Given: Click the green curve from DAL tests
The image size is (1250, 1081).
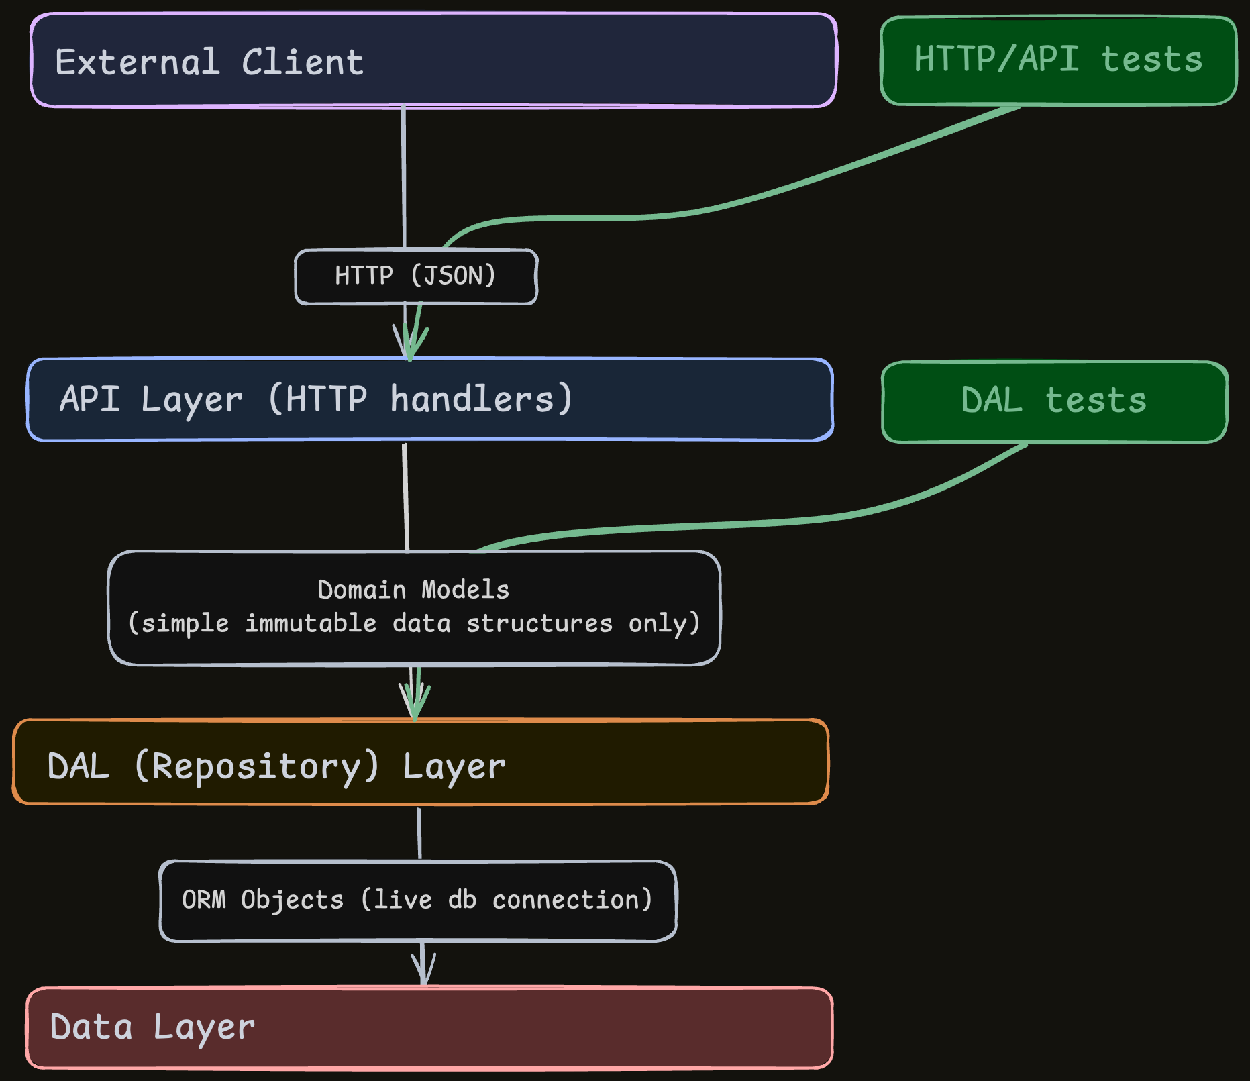Looking at the screenshot, I should click(x=805, y=521).
